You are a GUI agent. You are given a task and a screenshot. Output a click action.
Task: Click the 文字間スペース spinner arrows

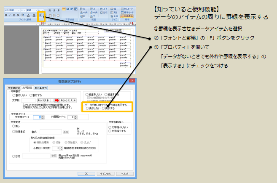pyautogui.click(x=43, y=117)
